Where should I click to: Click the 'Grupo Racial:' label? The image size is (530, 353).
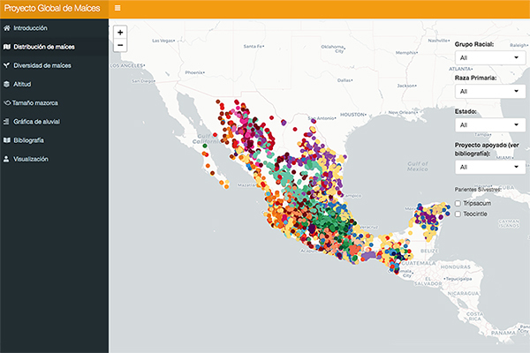(473, 44)
